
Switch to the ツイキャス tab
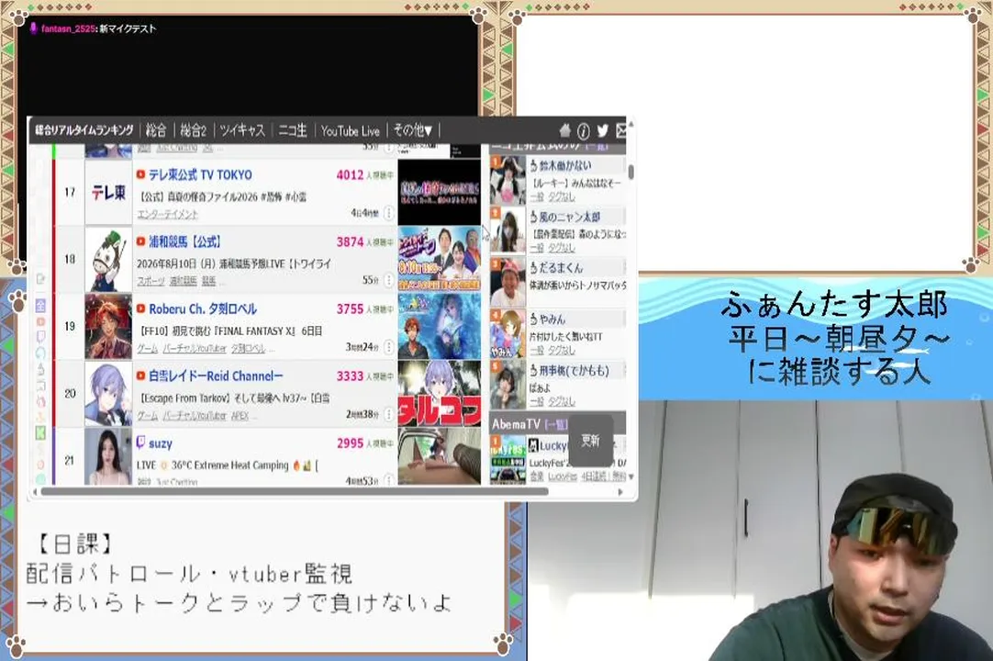(x=242, y=130)
